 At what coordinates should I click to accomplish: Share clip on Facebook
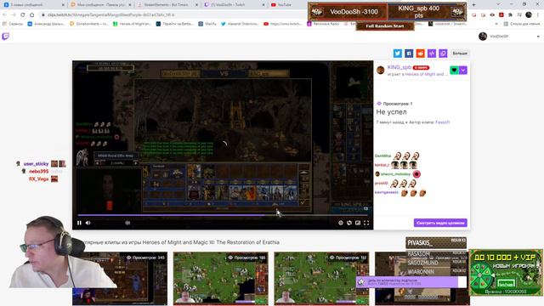click(409, 53)
